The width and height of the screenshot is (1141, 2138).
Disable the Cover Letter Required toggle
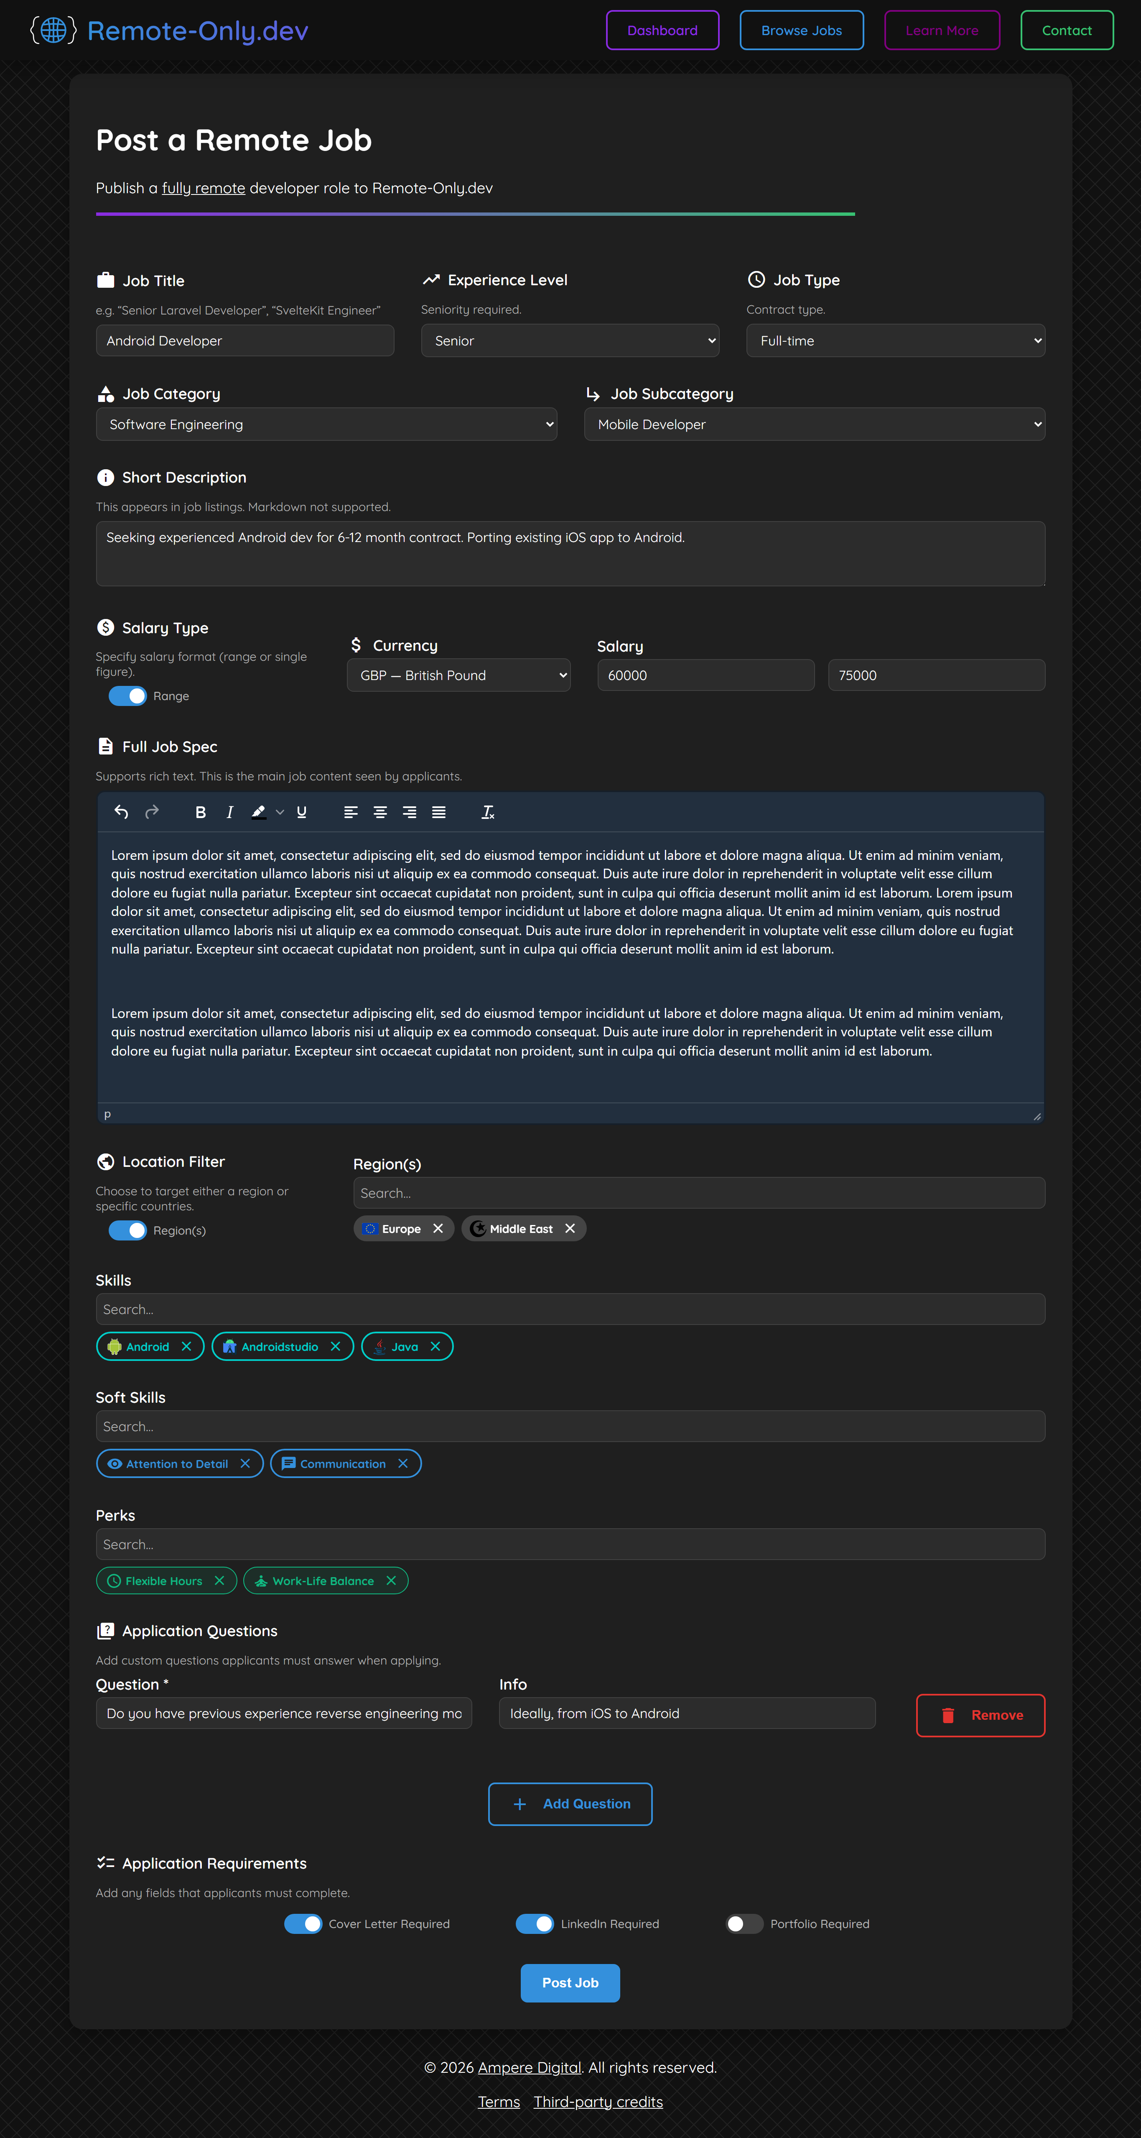click(303, 1923)
